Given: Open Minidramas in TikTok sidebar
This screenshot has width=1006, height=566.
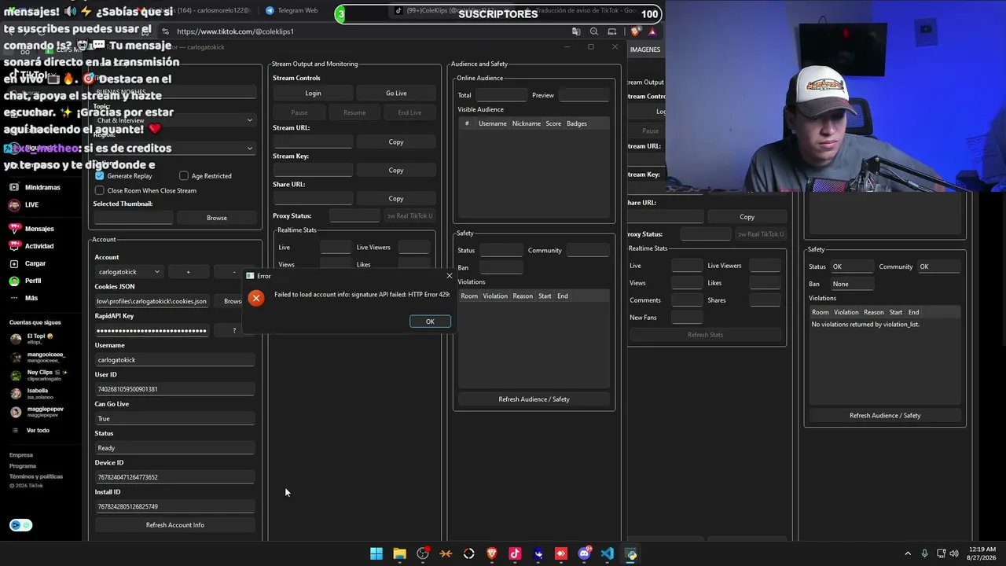Looking at the screenshot, I should click(35, 188).
